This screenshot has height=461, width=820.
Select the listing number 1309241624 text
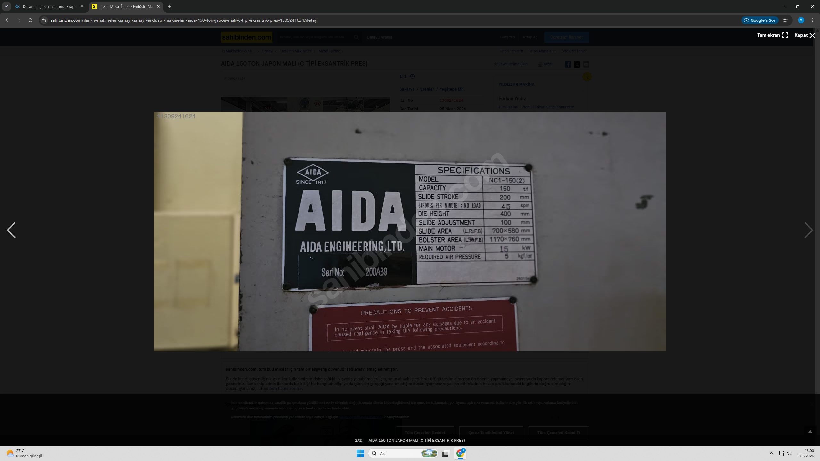(451, 101)
